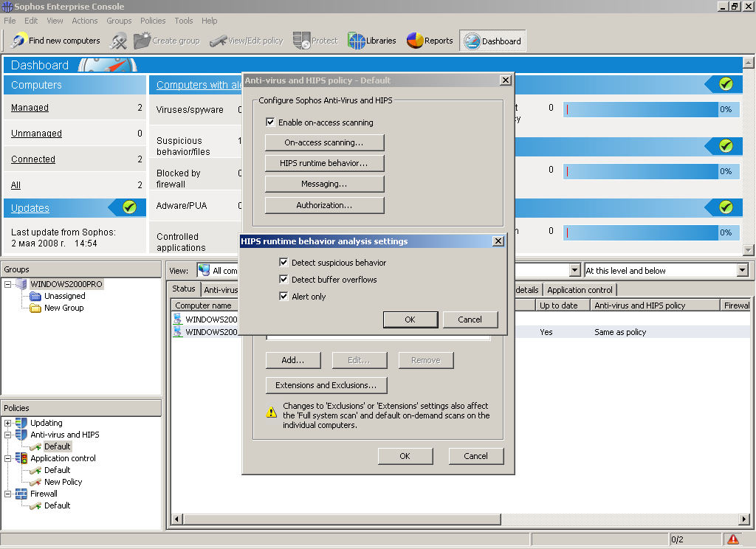The height and width of the screenshot is (549, 756).
Task: Click the first computer icon in the list
Action: [177, 319]
